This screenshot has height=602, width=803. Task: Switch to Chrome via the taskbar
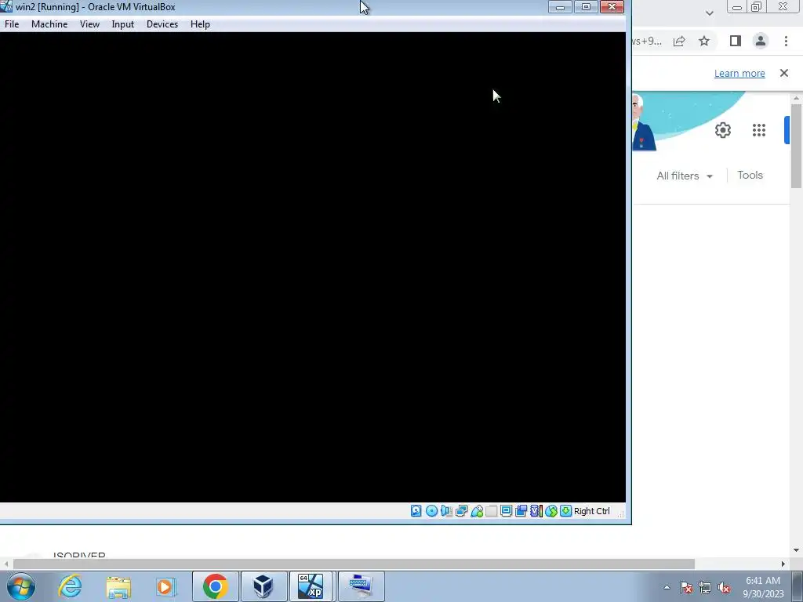coord(215,586)
